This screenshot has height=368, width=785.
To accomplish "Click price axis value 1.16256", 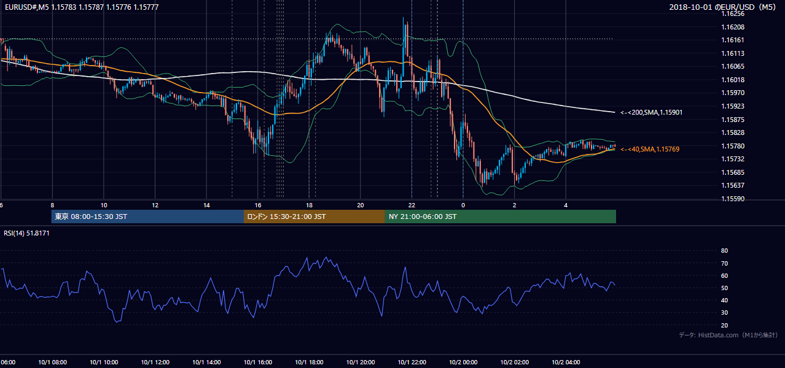I will tap(733, 13).
